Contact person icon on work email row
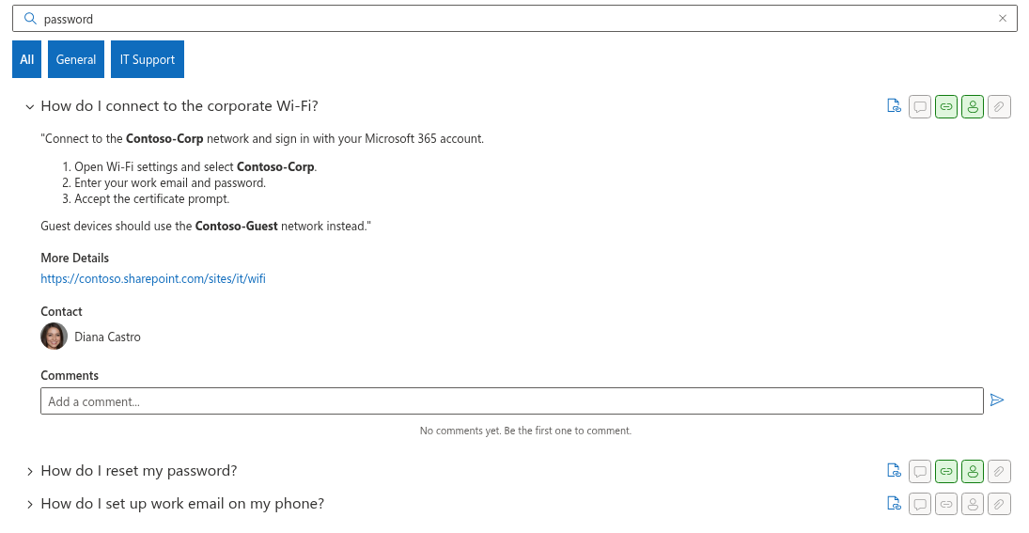Screen dimensions: 1029x533 coord(973,504)
